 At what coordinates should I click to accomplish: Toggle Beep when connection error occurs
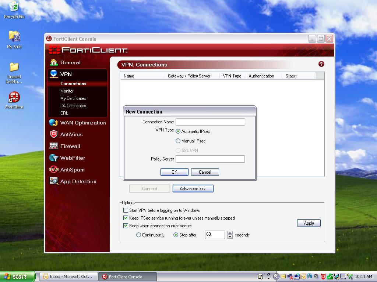(x=126, y=226)
